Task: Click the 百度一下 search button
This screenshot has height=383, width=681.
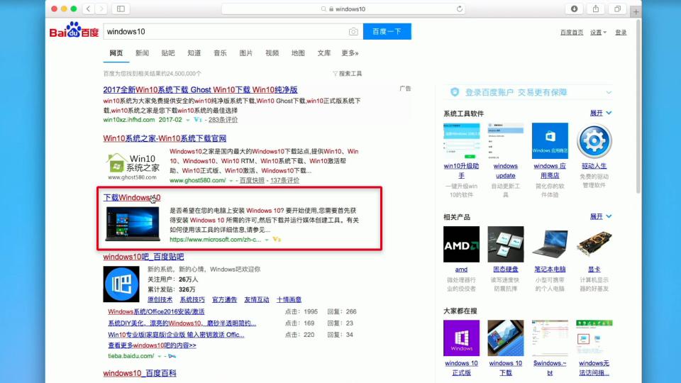Action: pyautogui.click(x=387, y=31)
